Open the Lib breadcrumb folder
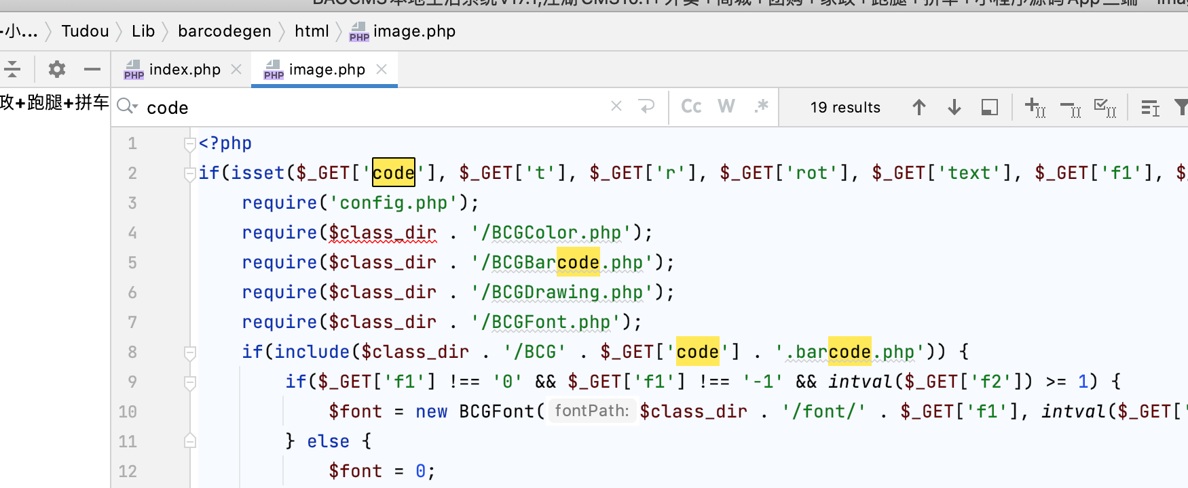The width and height of the screenshot is (1188, 488). click(143, 31)
